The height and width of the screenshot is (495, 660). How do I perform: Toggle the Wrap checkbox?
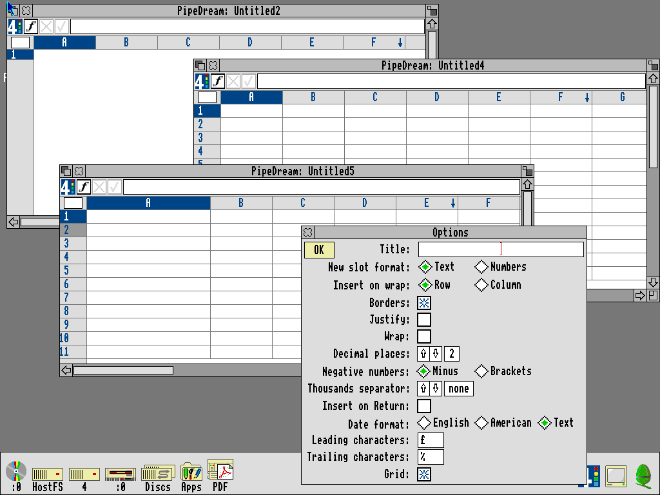(424, 336)
